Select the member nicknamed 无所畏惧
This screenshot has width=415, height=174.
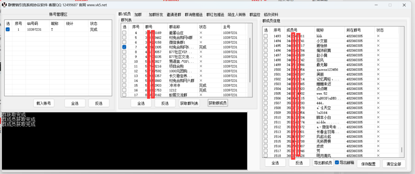tap(265, 142)
